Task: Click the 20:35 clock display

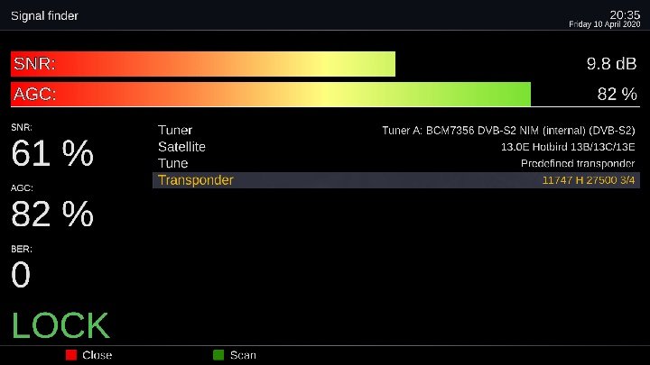Action: (624, 14)
